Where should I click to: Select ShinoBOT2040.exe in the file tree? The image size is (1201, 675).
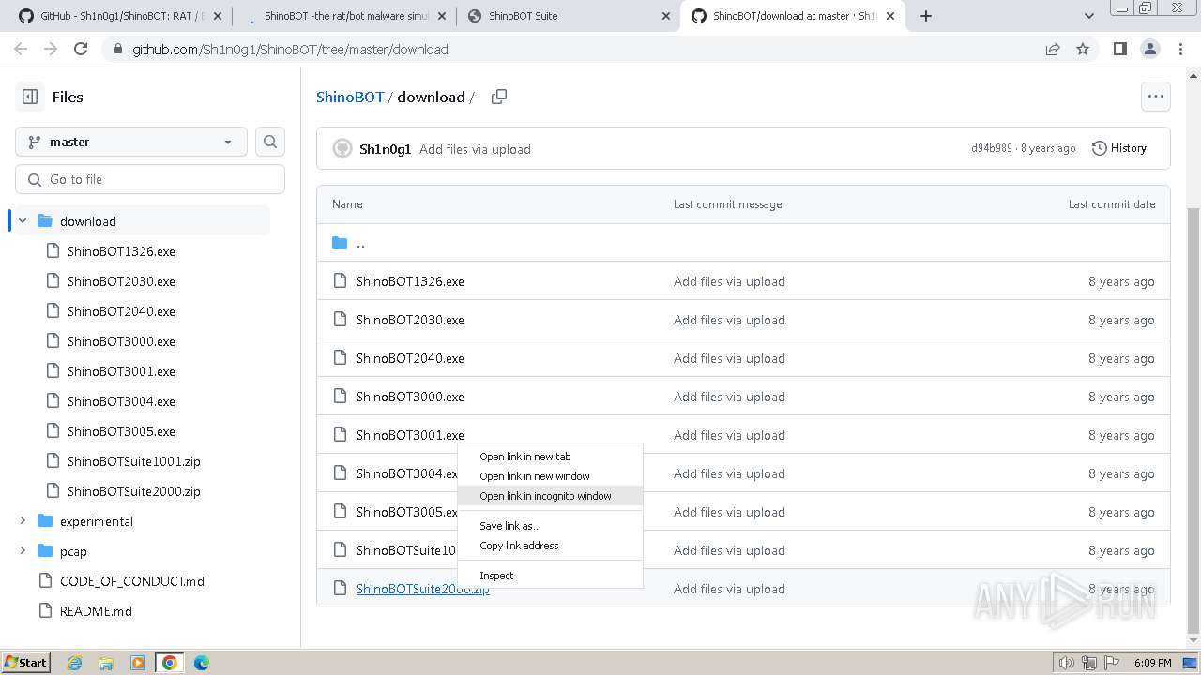(121, 311)
